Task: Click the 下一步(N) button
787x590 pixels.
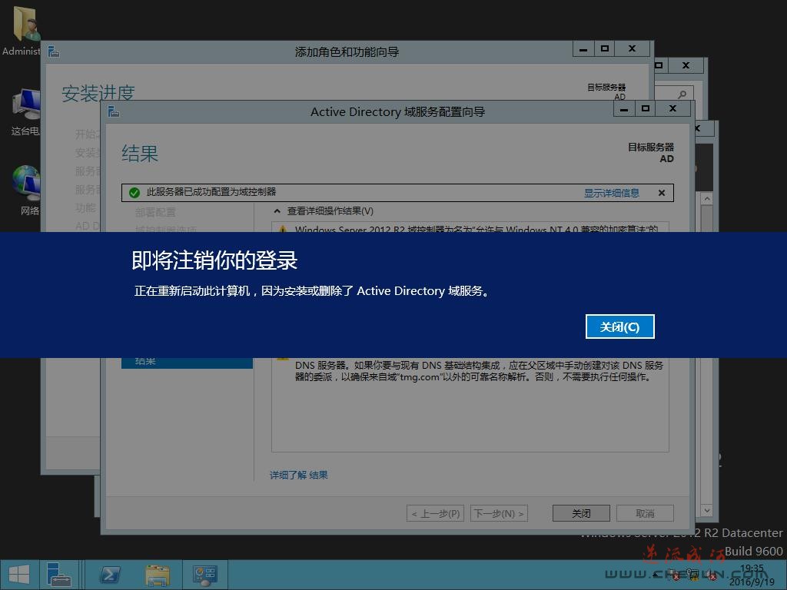Action: [x=499, y=513]
